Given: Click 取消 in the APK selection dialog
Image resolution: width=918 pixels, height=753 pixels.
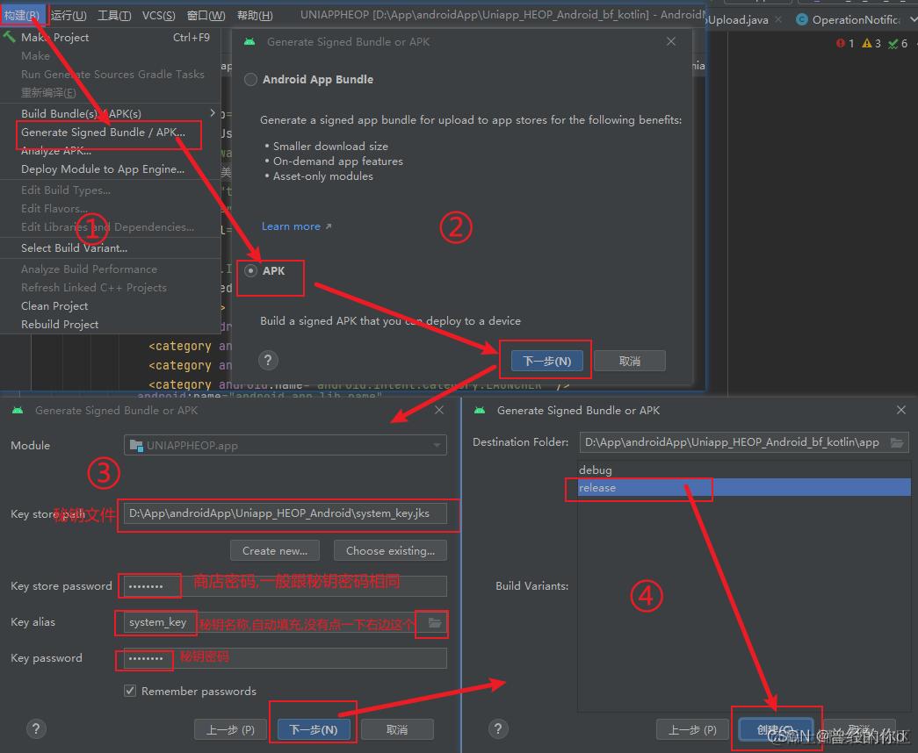Looking at the screenshot, I should coord(630,361).
